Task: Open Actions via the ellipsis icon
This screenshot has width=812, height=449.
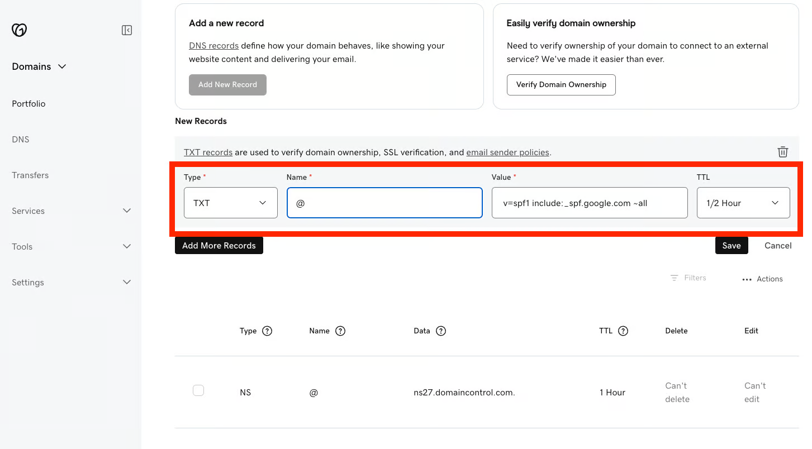Action: click(747, 279)
